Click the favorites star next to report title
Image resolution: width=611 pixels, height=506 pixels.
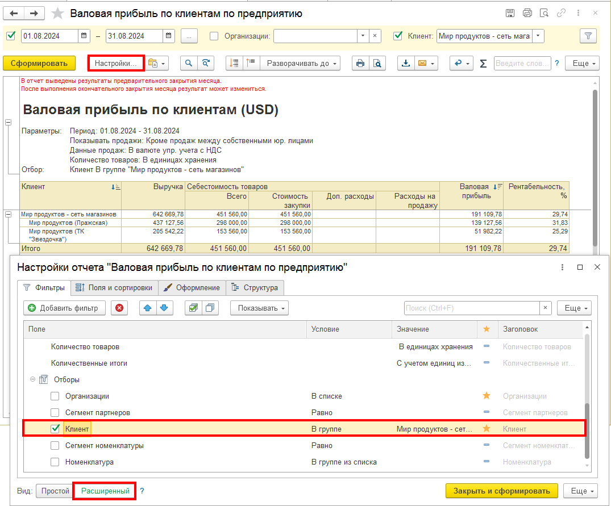pyautogui.click(x=57, y=13)
